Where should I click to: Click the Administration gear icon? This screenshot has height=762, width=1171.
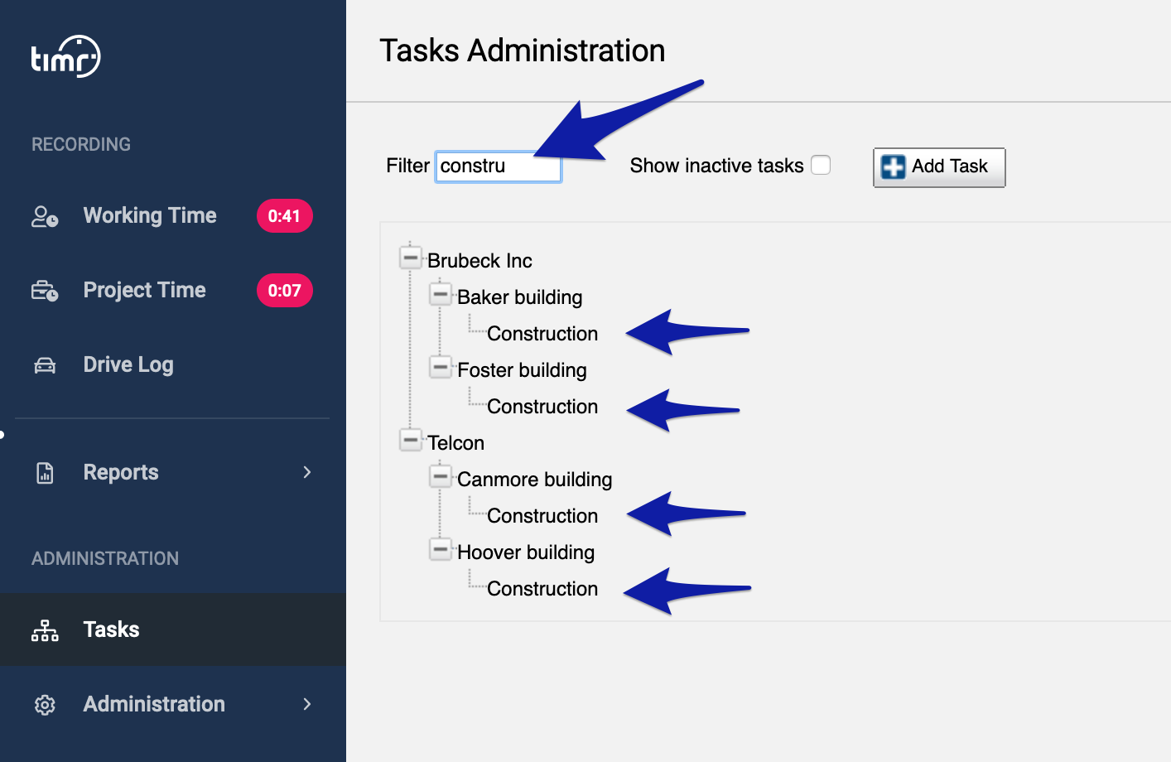tap(45, 705)
